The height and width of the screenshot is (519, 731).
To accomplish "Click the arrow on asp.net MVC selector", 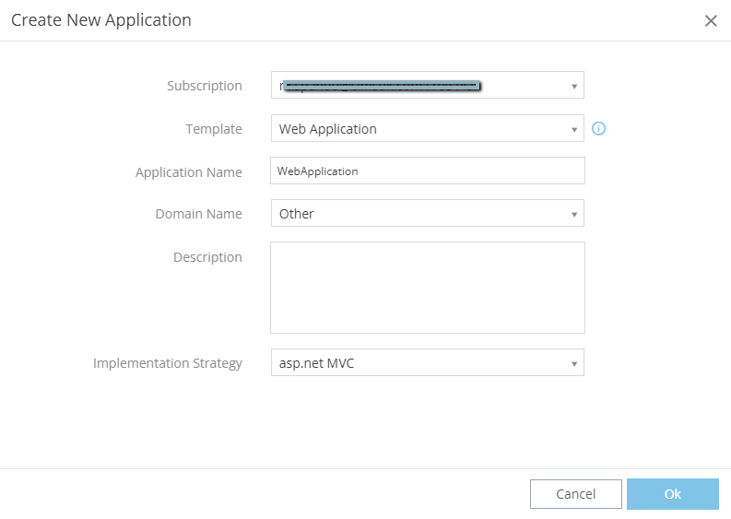I will [573, 364].
